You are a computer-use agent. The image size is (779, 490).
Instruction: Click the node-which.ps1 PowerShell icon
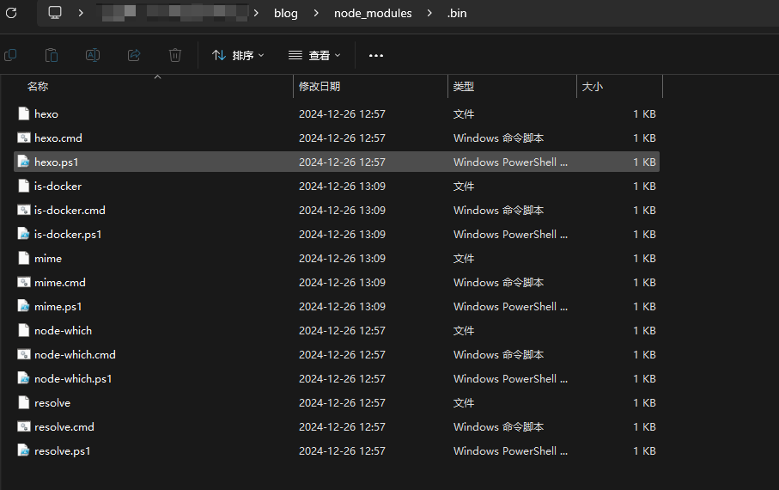[24, 378]
